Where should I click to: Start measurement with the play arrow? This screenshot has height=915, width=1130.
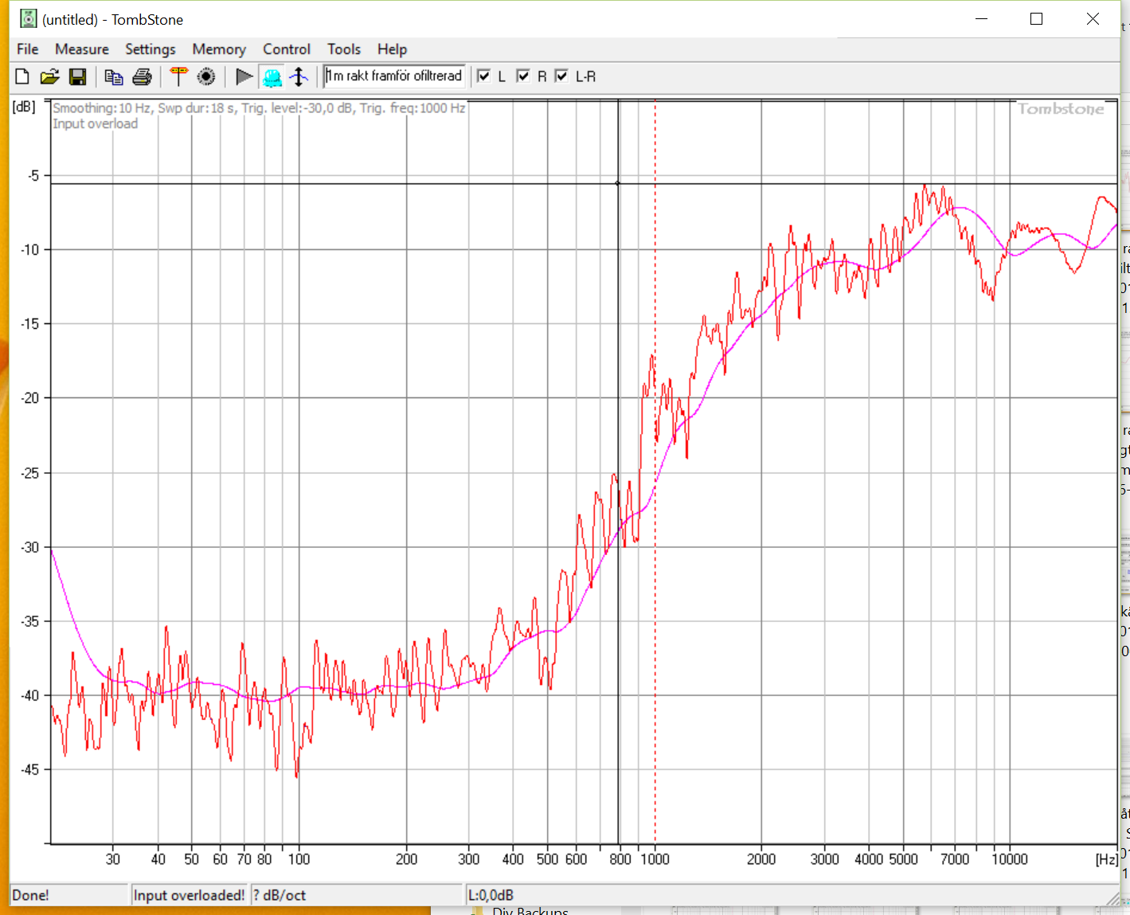click(x=244, y=76)
